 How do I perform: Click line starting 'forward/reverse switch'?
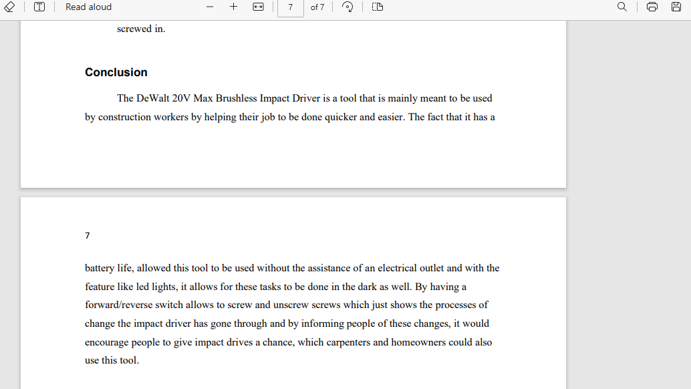pos(287,305)
